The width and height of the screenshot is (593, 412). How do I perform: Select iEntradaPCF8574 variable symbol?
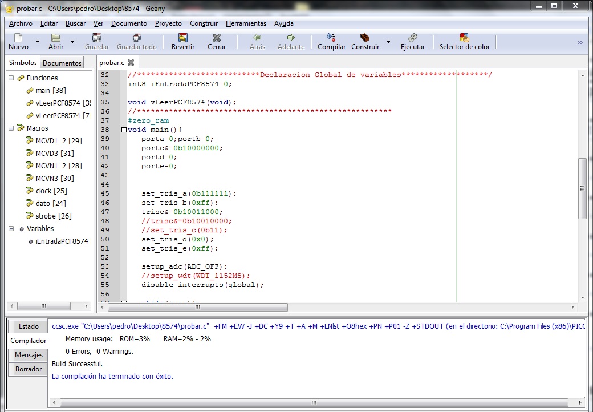[62, 241]
